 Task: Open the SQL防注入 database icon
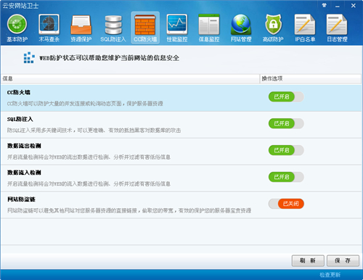(x=113, y=28)
